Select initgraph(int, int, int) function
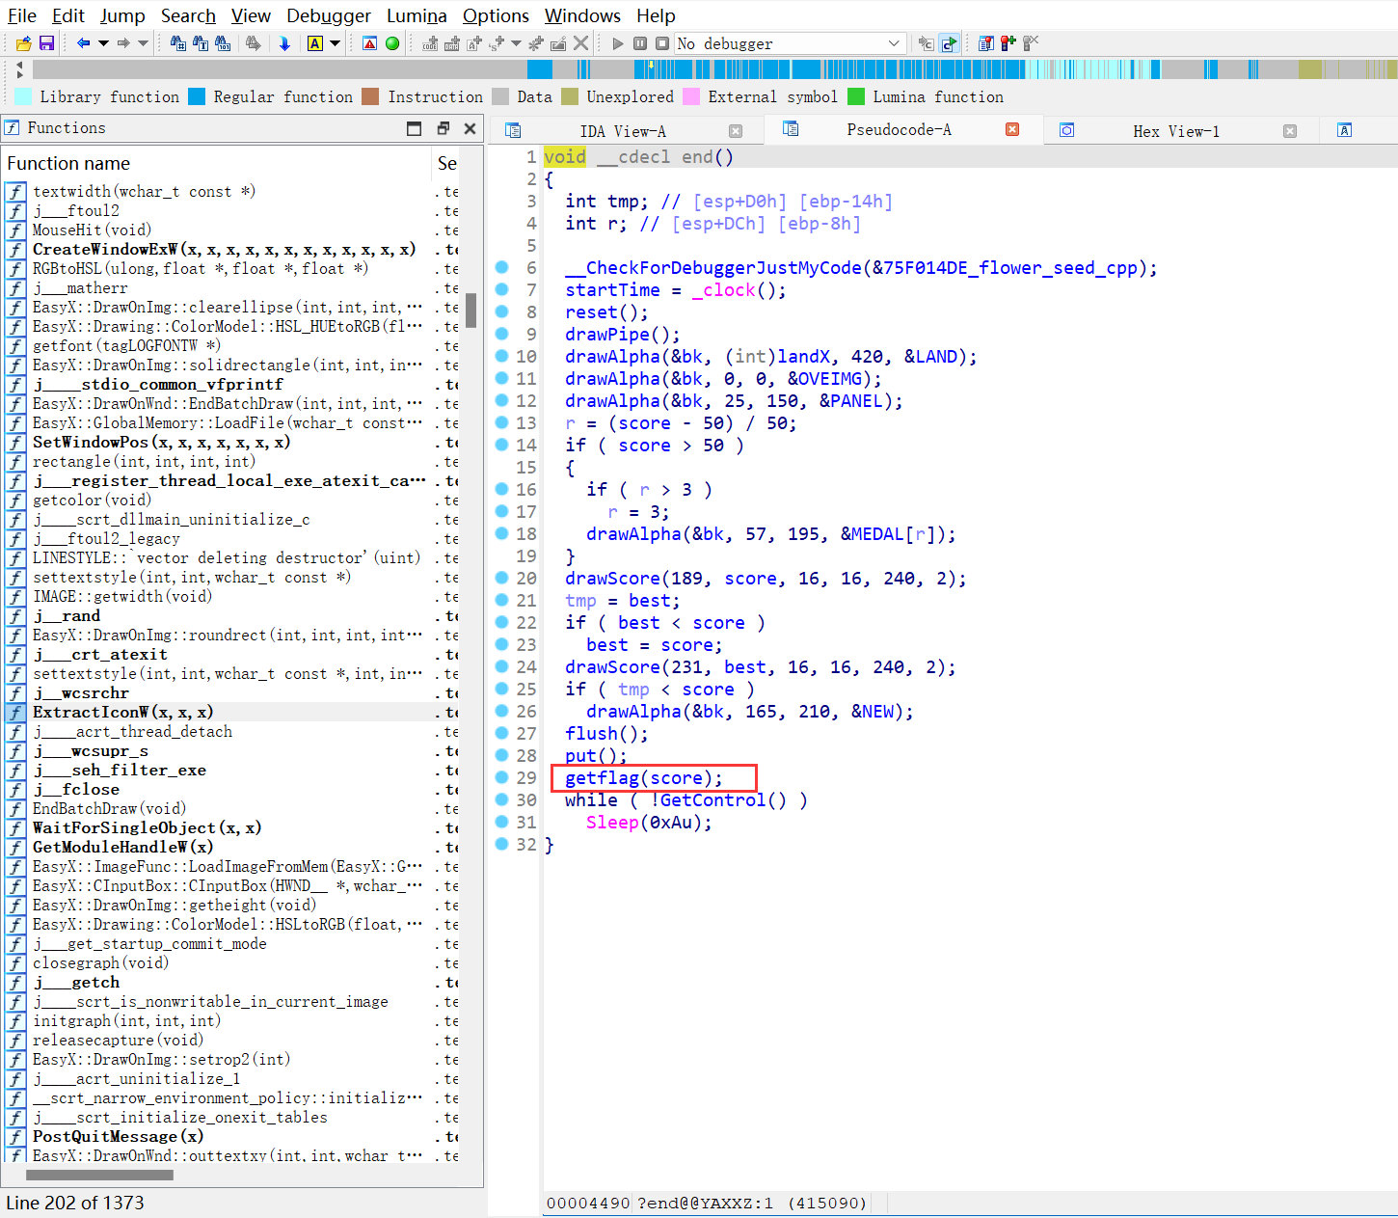1398x1218 pixels. [126, 1020]
